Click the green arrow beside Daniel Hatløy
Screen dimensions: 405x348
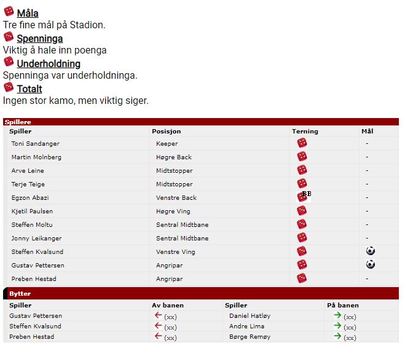pyautogui.click(x=337, y=315)
